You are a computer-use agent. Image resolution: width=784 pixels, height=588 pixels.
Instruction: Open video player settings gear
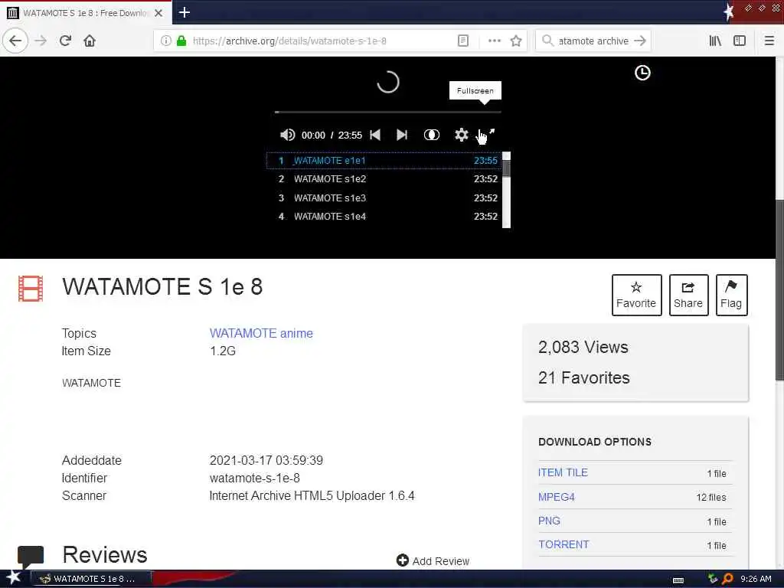pos(461,135)
